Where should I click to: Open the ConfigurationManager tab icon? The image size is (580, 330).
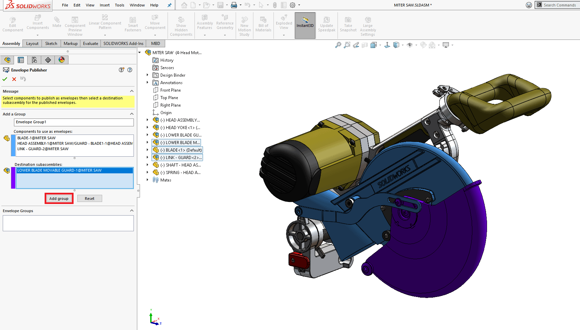click(34, 60)
